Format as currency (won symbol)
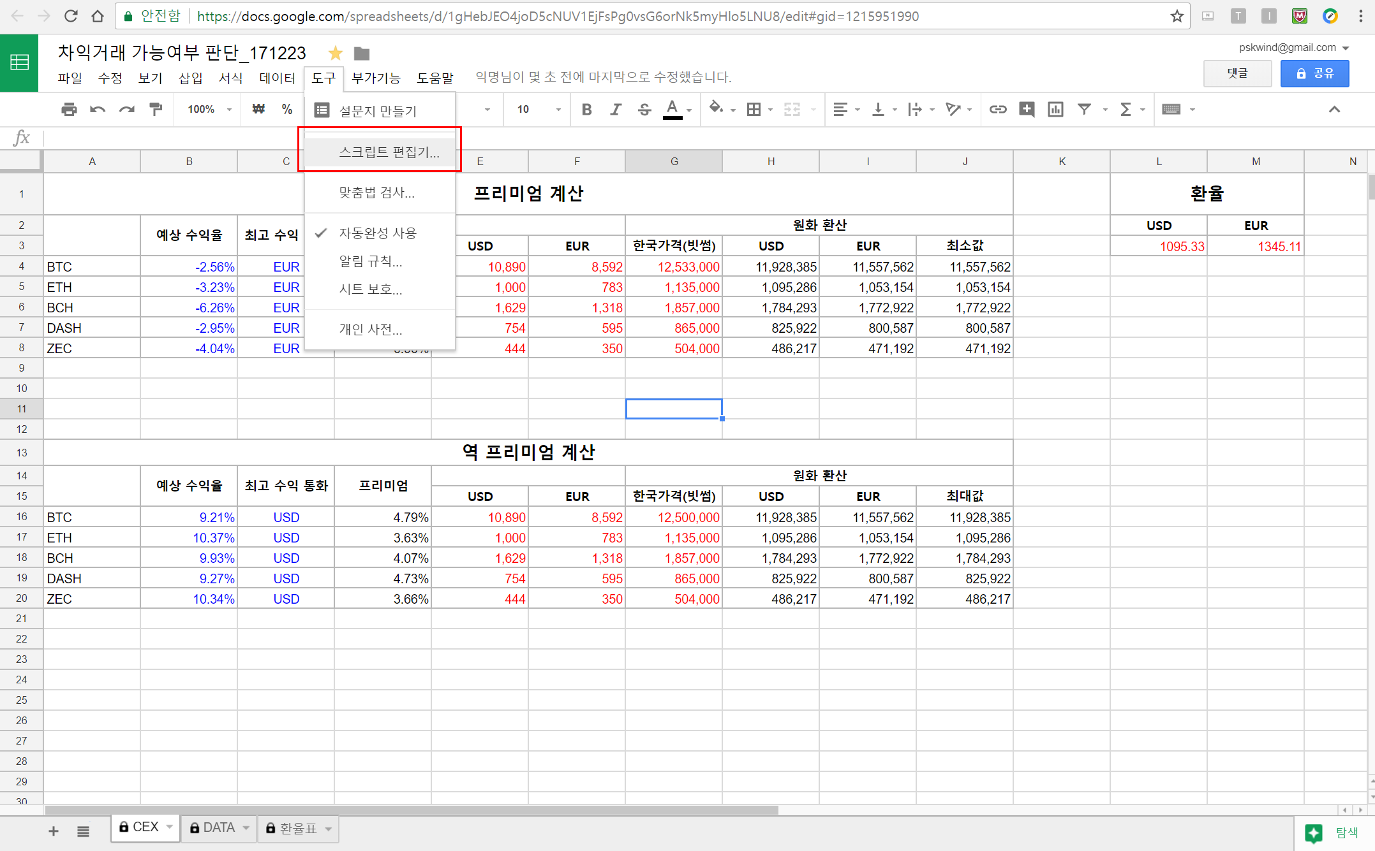 [258, 109]
